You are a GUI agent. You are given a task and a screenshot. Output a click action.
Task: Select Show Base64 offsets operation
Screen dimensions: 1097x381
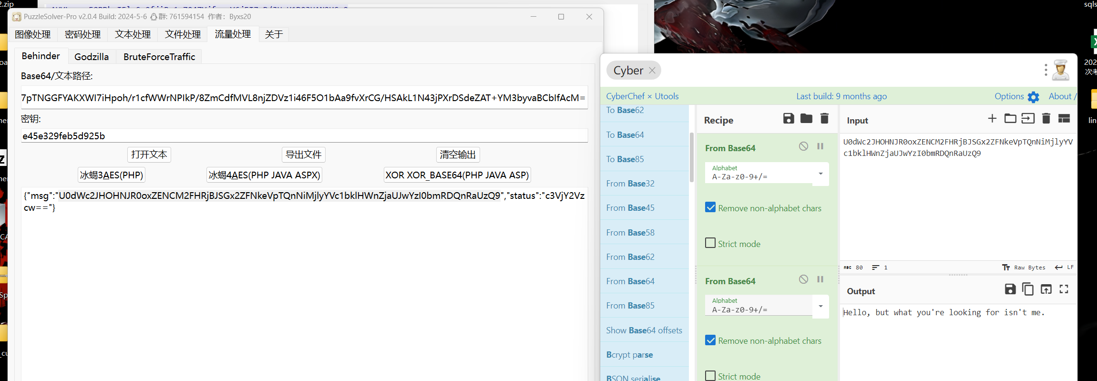[645, 330]
